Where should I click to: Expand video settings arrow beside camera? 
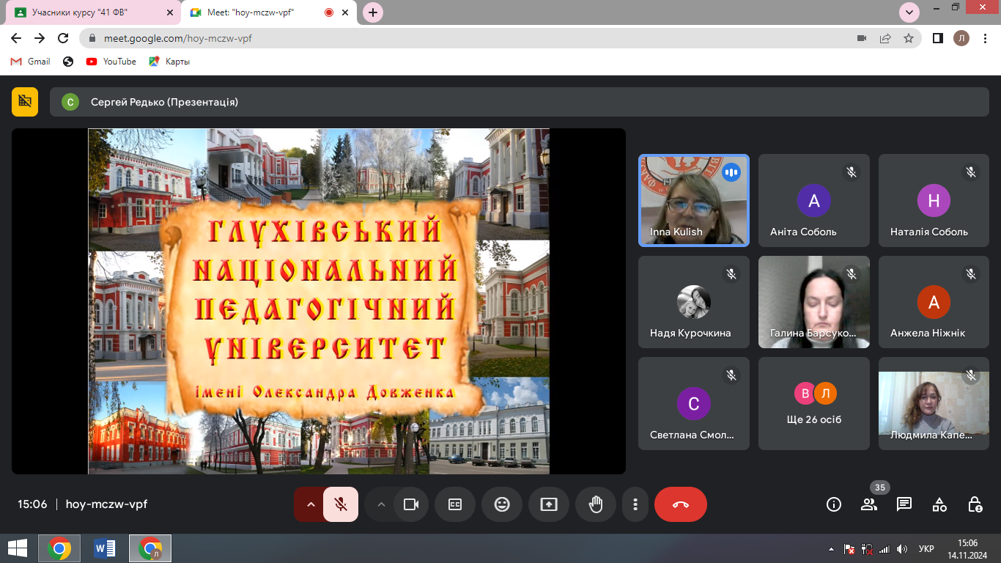tap(381, 504)
